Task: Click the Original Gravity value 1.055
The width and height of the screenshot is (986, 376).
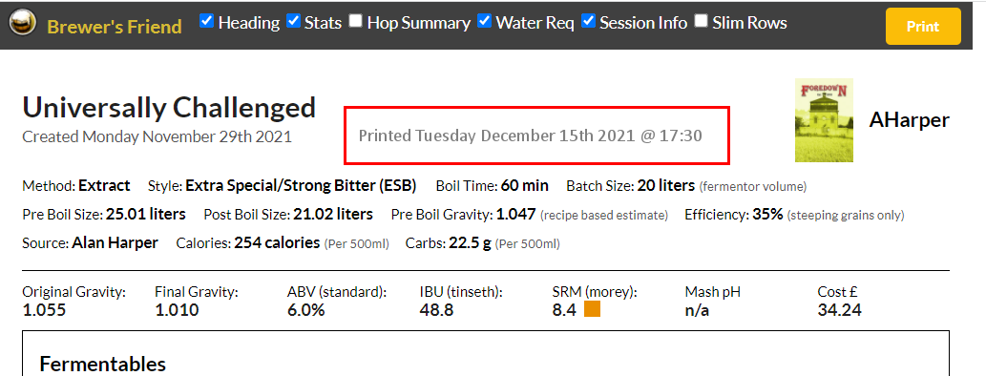Action: [x=44, y=310]
